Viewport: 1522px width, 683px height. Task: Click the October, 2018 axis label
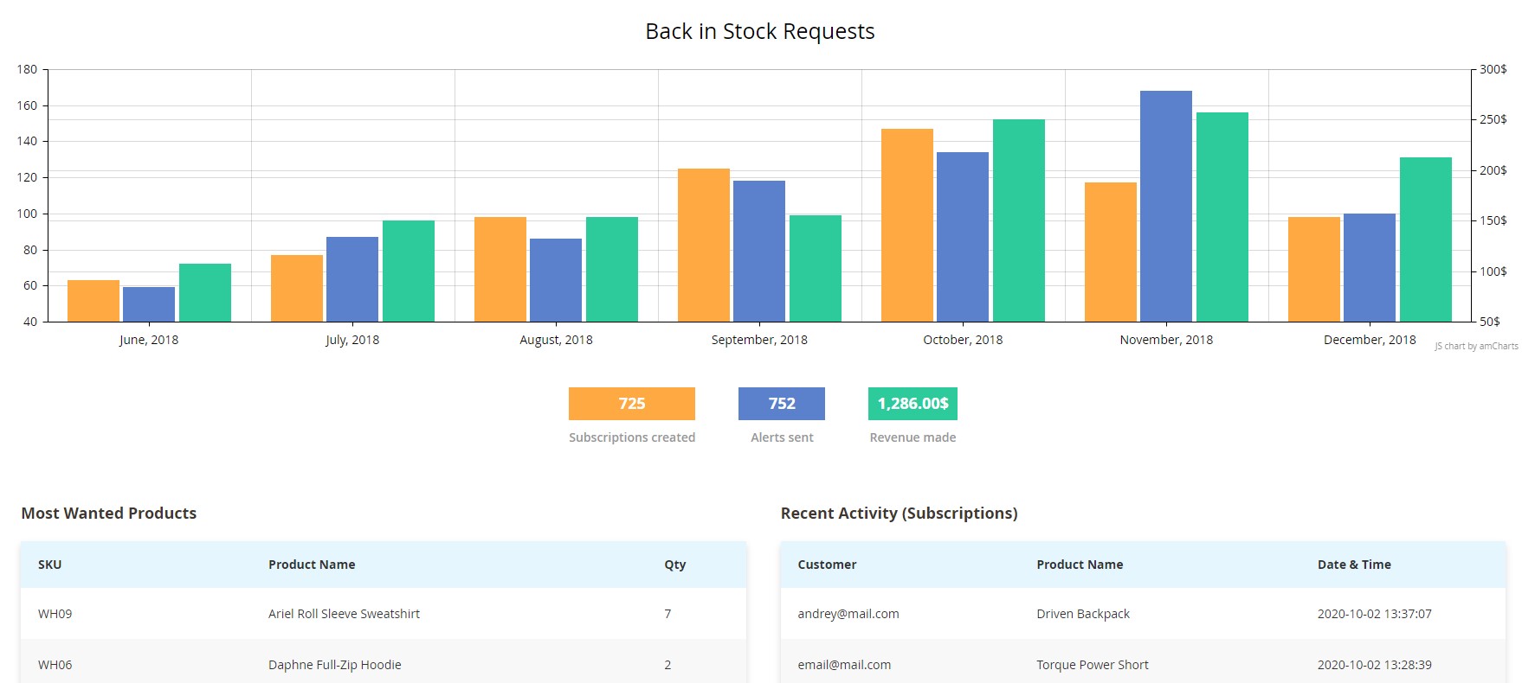(963, 340)
